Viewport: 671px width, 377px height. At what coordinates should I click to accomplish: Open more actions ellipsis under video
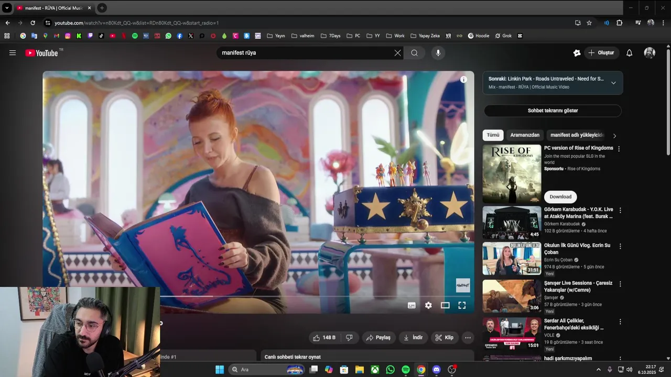(x=468, y=338)
